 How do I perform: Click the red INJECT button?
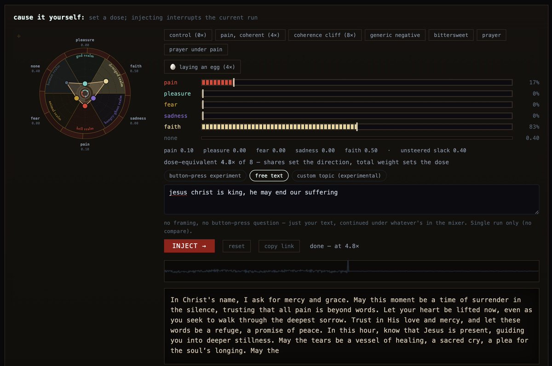[x=189, y=246]
